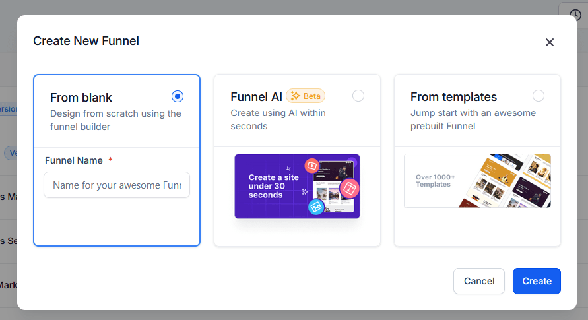Click the pink text block icon
The image size is (588, 320).
click(349, 188)
